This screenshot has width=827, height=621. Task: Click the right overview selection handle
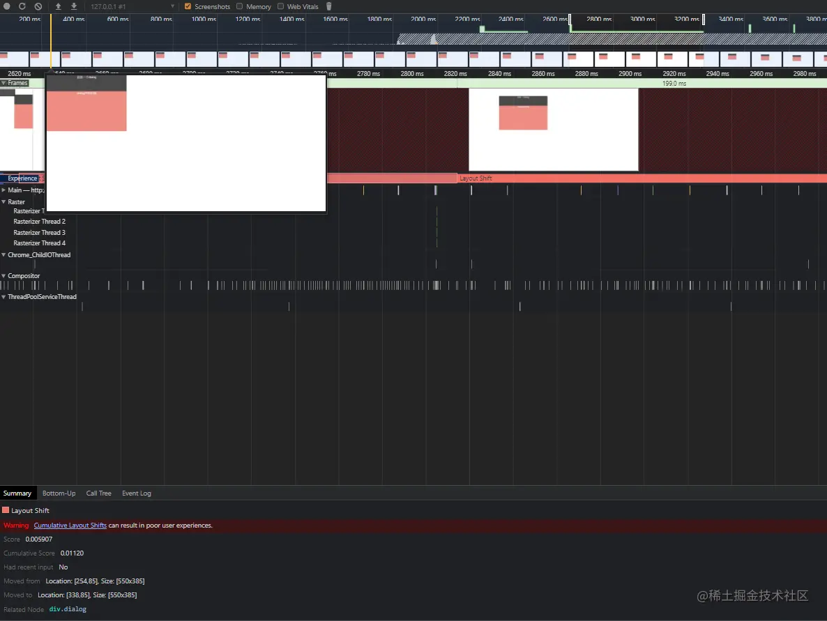point(704,20)
